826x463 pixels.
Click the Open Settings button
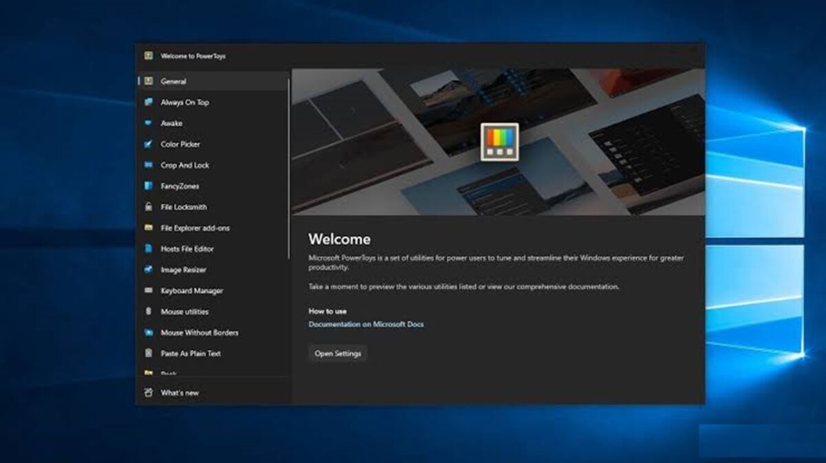coord(338,354)
